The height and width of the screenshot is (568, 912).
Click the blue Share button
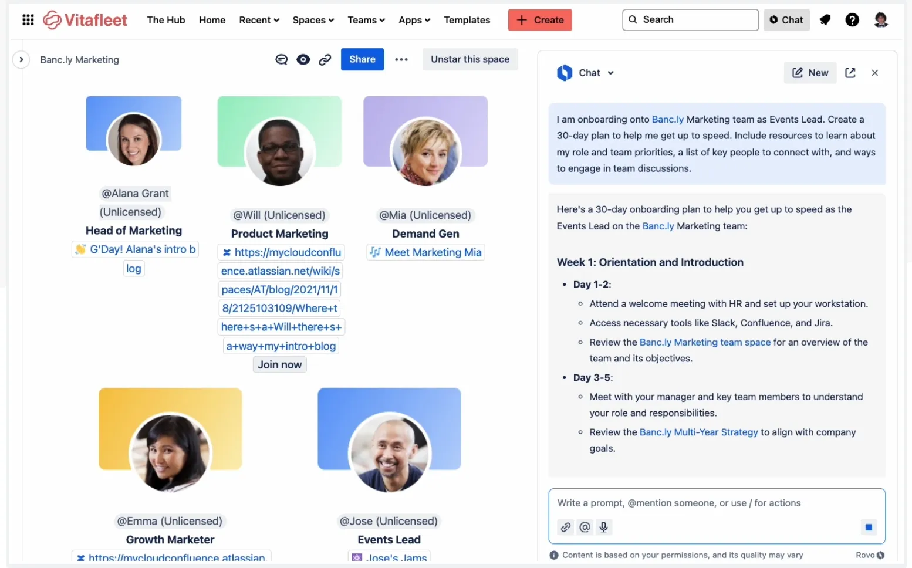(362, 59)
